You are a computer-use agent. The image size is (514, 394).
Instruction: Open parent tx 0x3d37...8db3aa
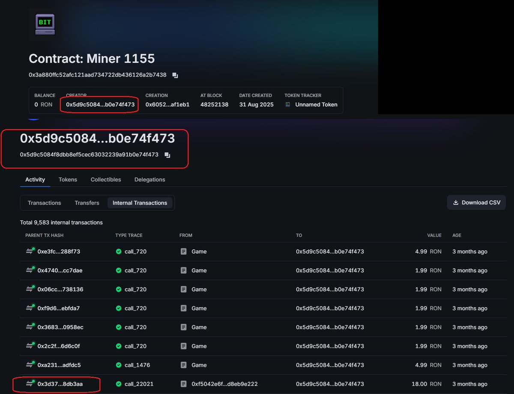pos(60,384)
